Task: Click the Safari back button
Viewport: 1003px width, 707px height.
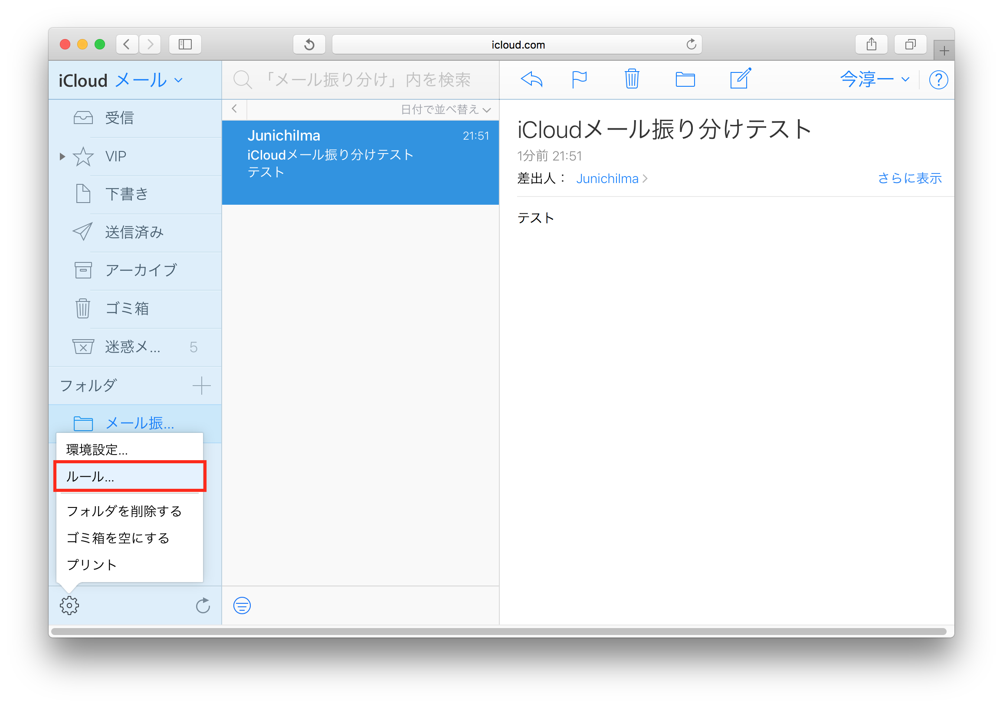Action: coord(127,44)
